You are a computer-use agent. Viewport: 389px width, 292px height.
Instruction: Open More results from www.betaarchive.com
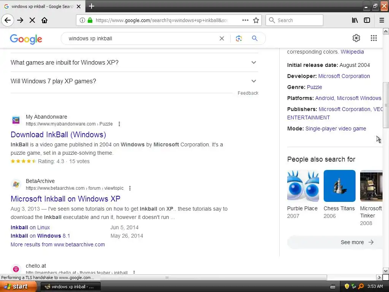click(58, 244)
